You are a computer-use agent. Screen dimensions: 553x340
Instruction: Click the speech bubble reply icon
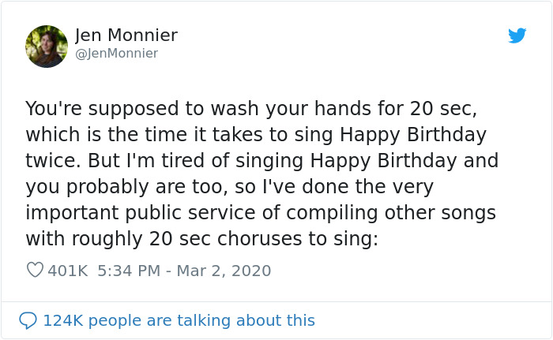(28, 320)
